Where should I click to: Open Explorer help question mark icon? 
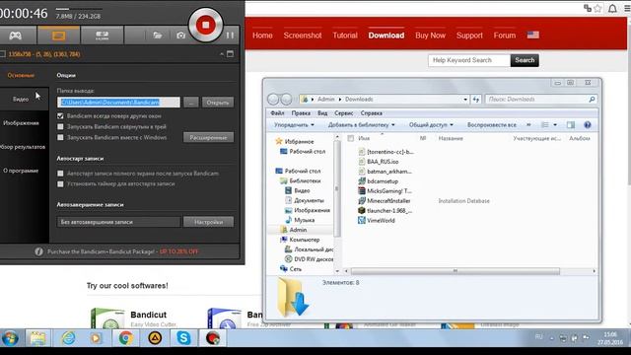[x=588, y=125]
